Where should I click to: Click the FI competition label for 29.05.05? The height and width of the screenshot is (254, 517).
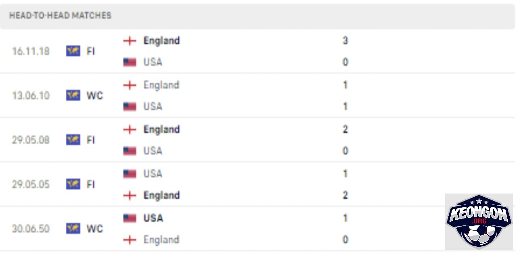click(90, 184)
